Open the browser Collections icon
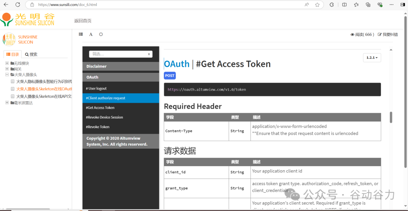Viewport: 408px width, 211px height. coord(368,5)
